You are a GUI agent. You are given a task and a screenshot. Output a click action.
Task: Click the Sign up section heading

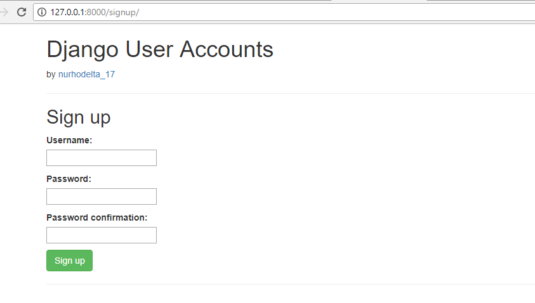(79, 118)
